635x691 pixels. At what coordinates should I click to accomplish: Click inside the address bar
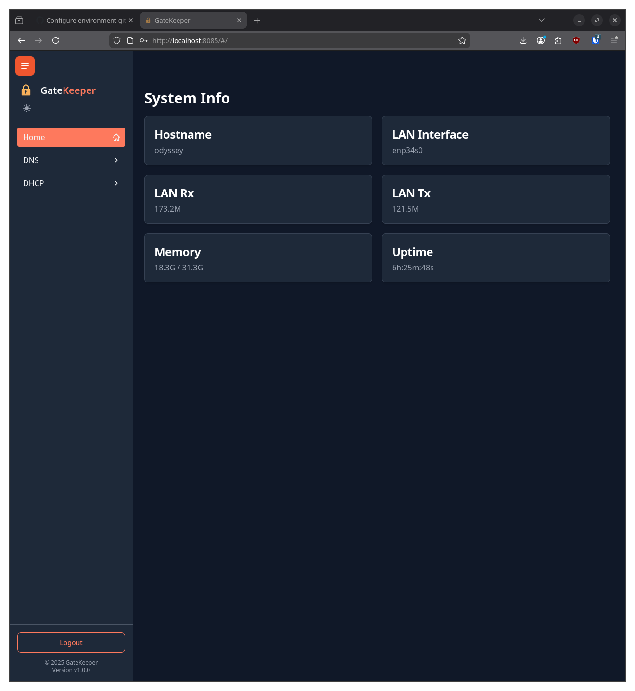tap(298, 40)
